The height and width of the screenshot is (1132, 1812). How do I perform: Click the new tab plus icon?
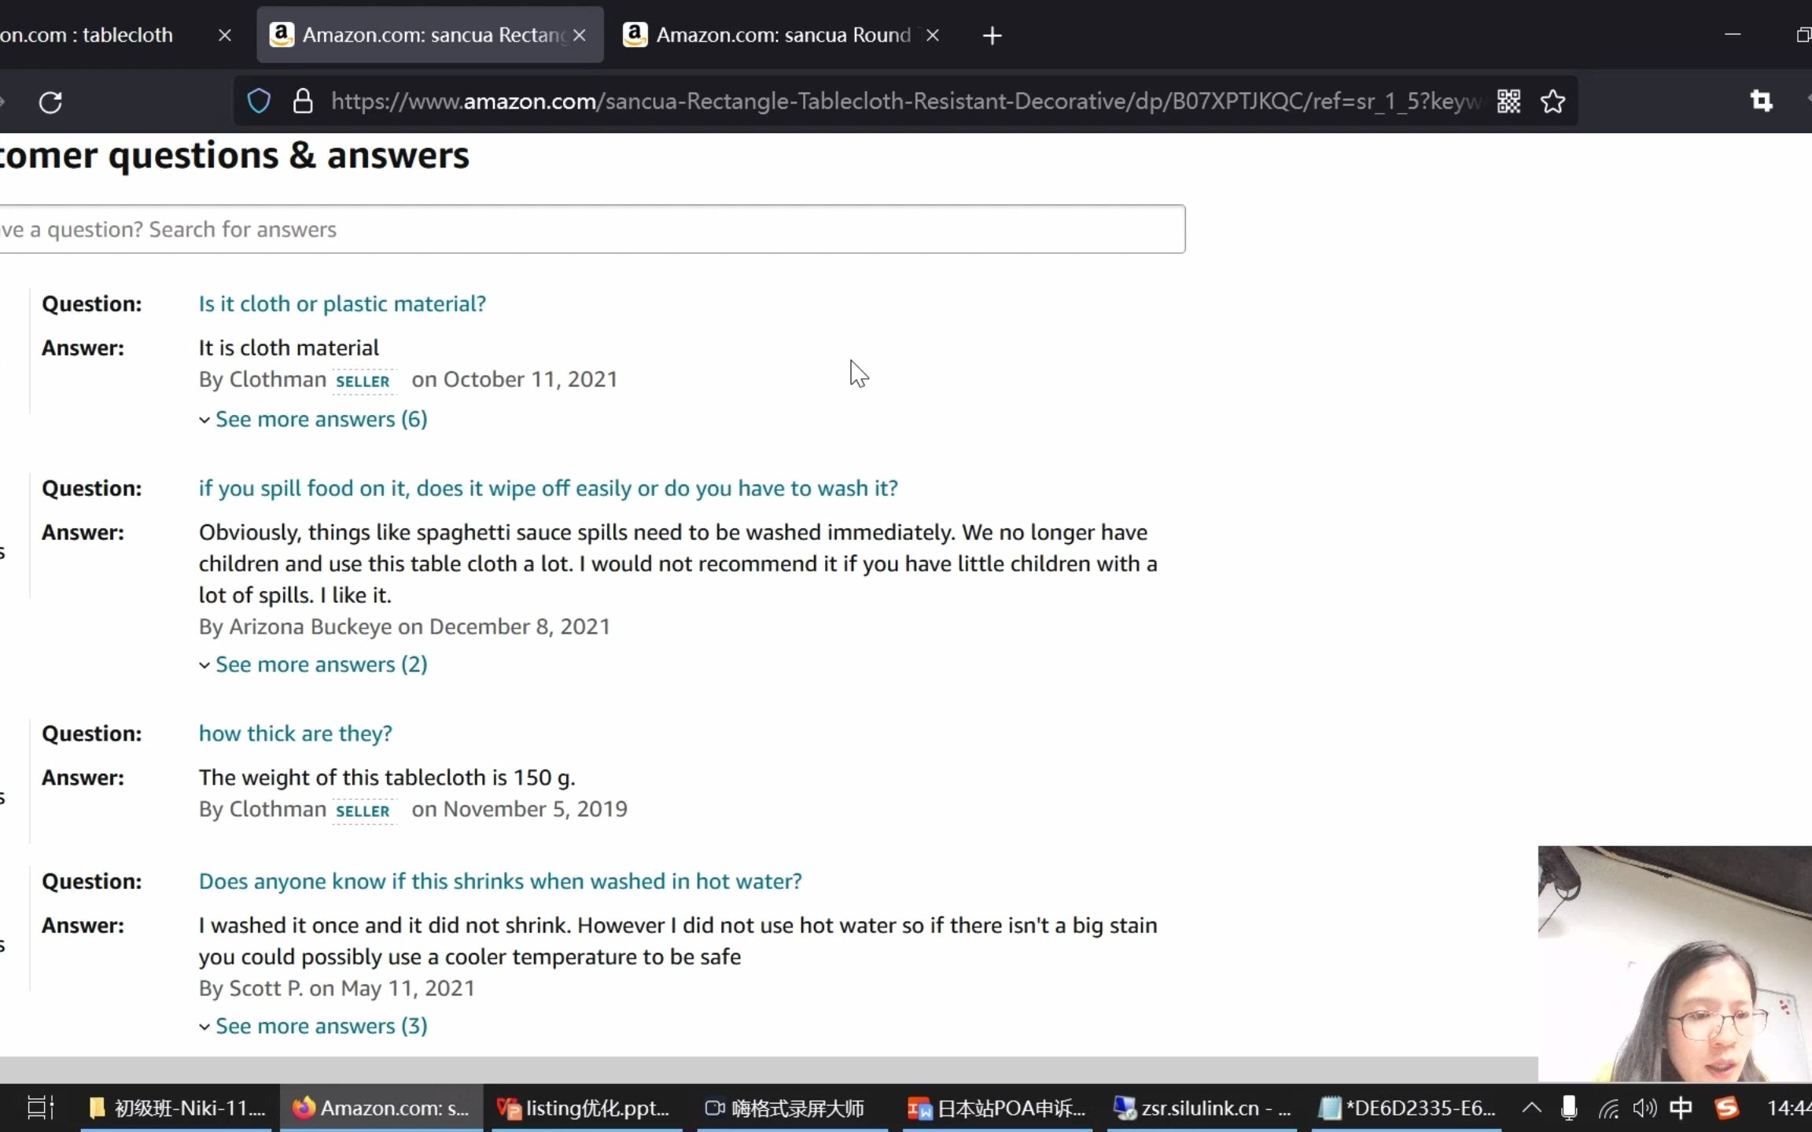[993, 35]
